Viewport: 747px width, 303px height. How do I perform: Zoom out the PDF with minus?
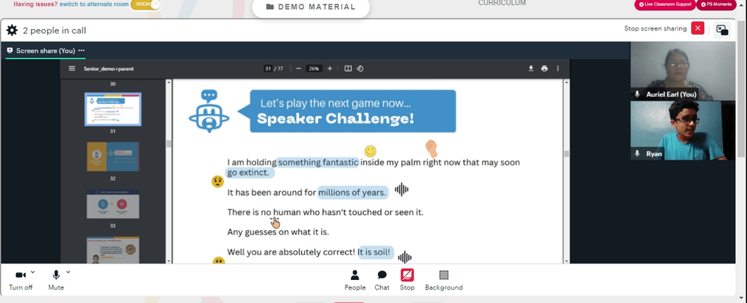[298, 69]
